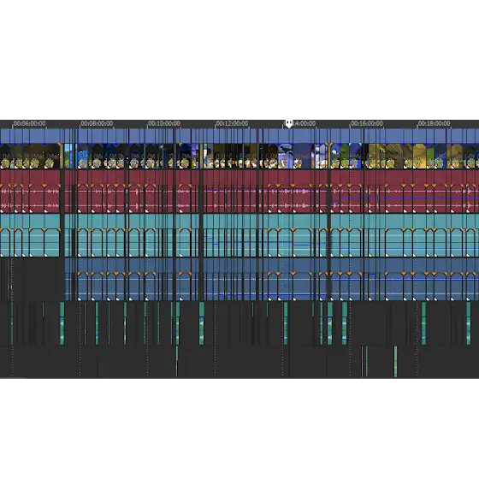Select the widest green audio clip just before 00:12:00:00
The image size is (479, 479).
pyautogui.click(x=202, y=323)
